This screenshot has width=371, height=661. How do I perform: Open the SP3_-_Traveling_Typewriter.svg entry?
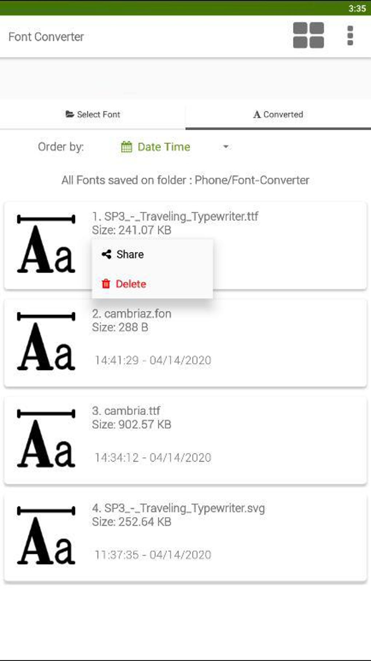(178, 508)
